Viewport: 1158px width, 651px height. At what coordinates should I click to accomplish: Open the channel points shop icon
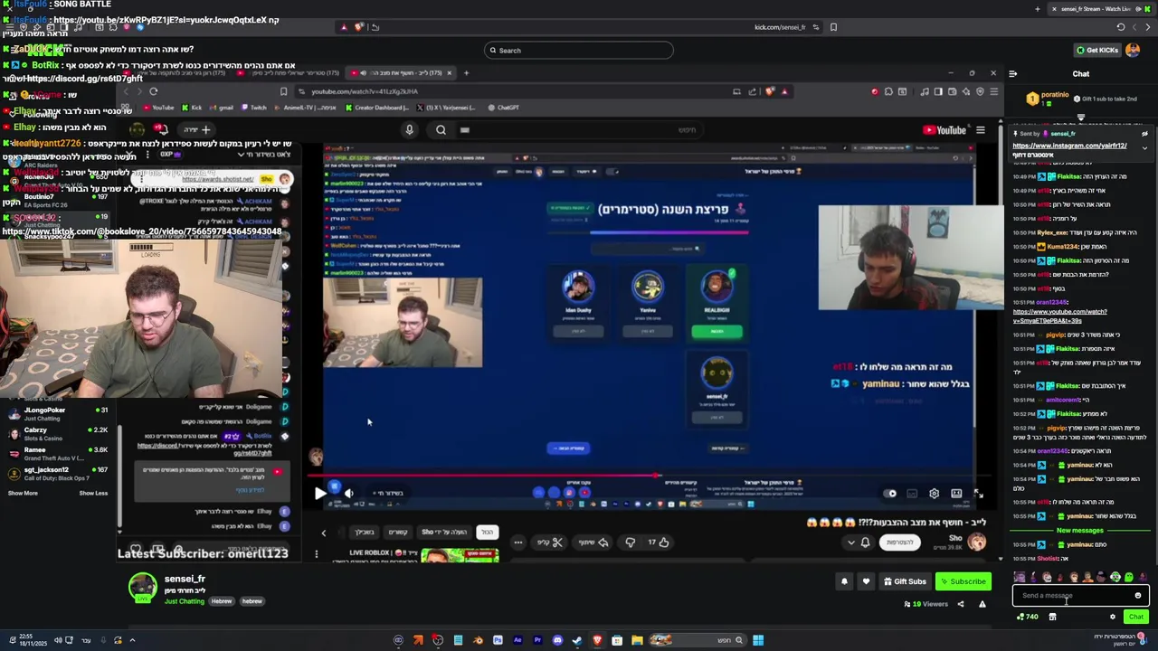tap(1052, 617)
